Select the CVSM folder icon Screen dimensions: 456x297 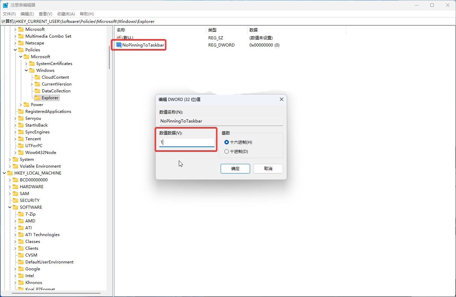pyautogui.click(x=21, y=255)
